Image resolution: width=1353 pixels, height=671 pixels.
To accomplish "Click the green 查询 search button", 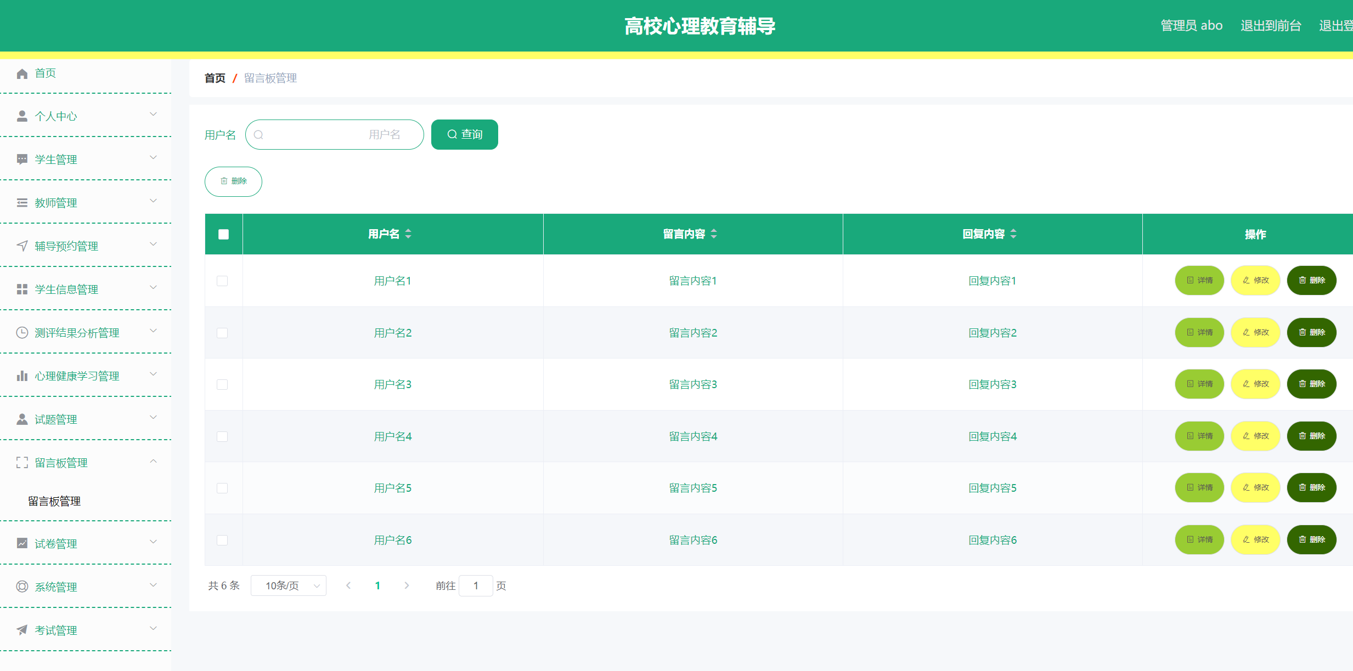I will click(464, 134).
